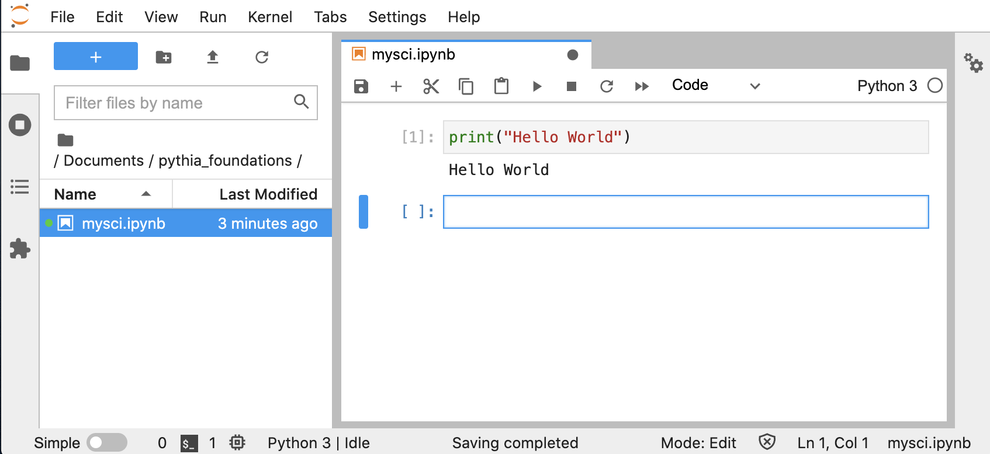Open the cell type Code dropdown

click(x=715, y=86)
